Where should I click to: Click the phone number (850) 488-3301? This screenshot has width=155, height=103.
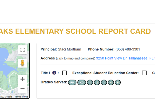coord(128,49)
